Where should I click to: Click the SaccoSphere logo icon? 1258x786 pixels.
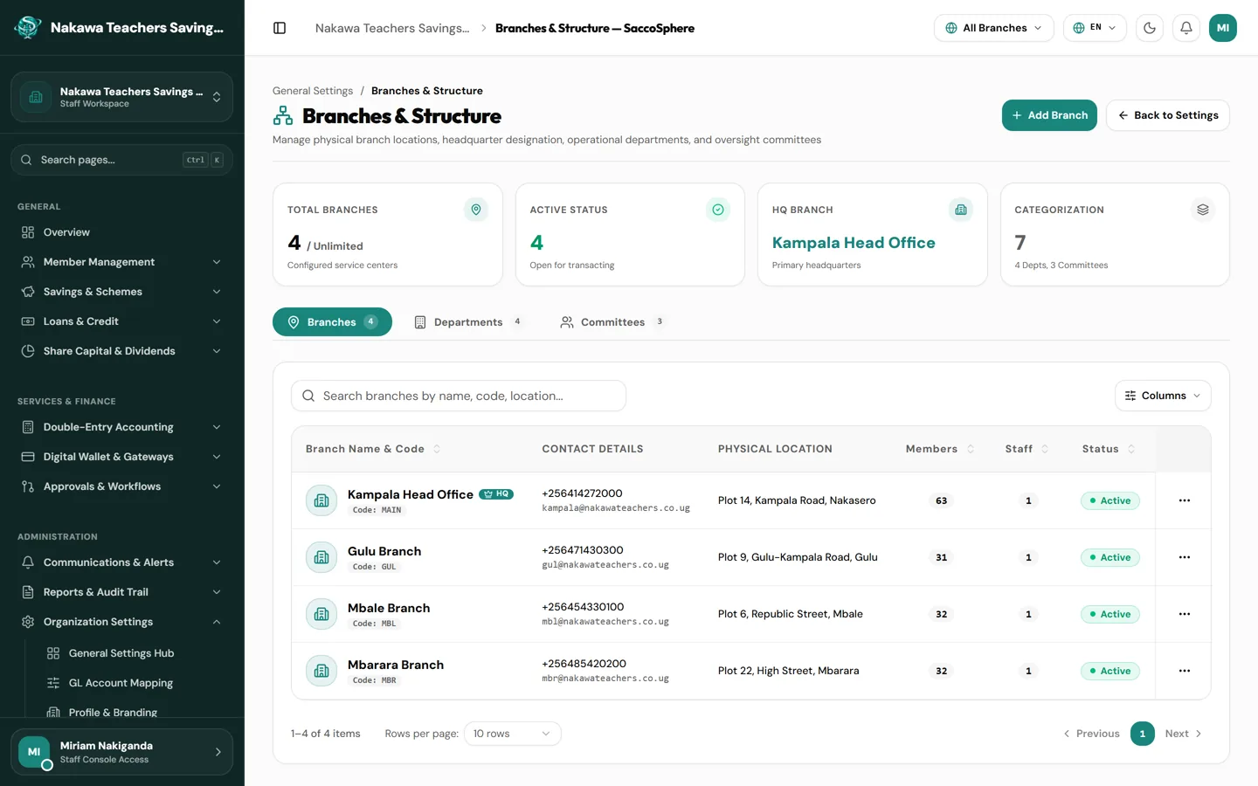28,28
